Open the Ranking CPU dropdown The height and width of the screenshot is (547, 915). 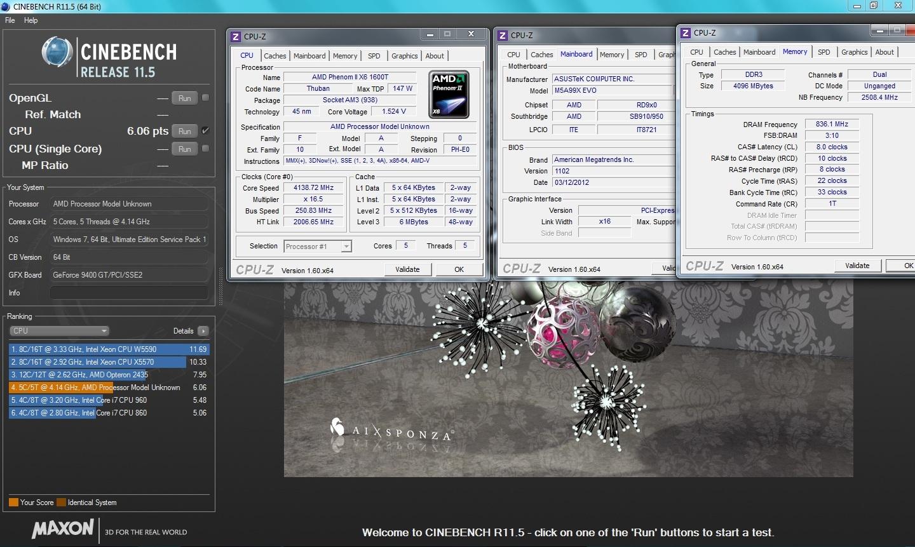tap(59, 331)
